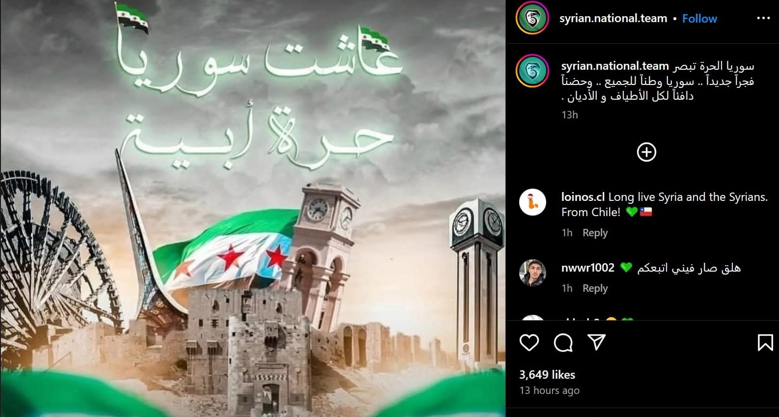This screenshot has height=417, width=779.
Task: Share the post with paper plane icon
Action: (596, 342)
